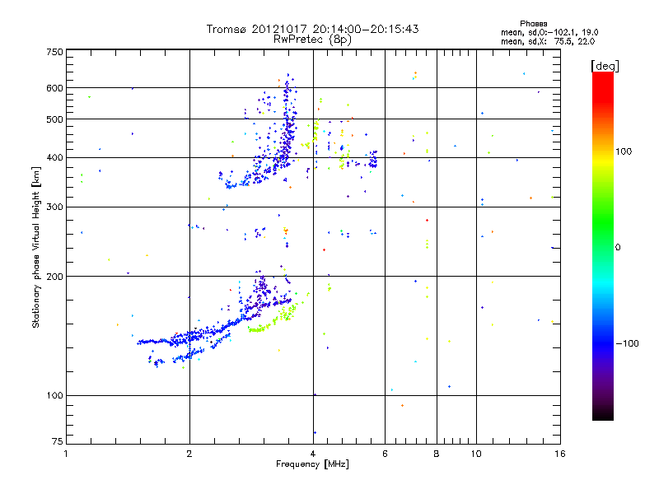Click the '500' y-axis tick label
659x494 pixels.
[54, 119]
